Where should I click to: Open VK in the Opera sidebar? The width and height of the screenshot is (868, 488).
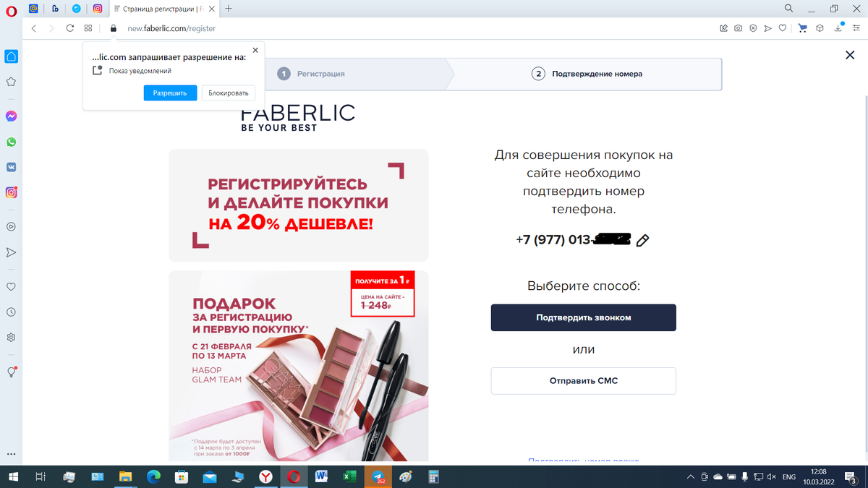12,166
